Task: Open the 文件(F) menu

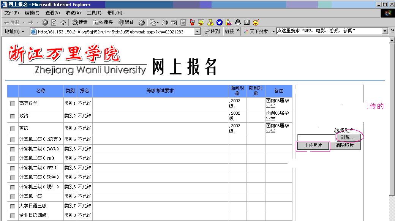Action: [12, 13]
